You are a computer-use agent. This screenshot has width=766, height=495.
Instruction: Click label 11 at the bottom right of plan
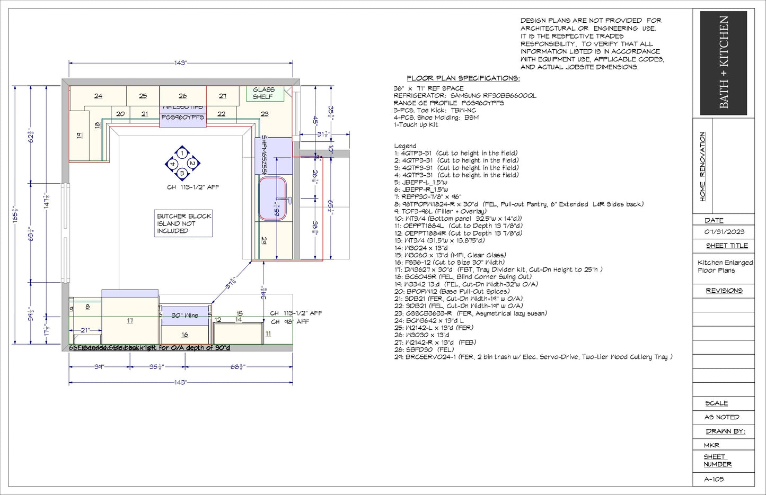268,334
